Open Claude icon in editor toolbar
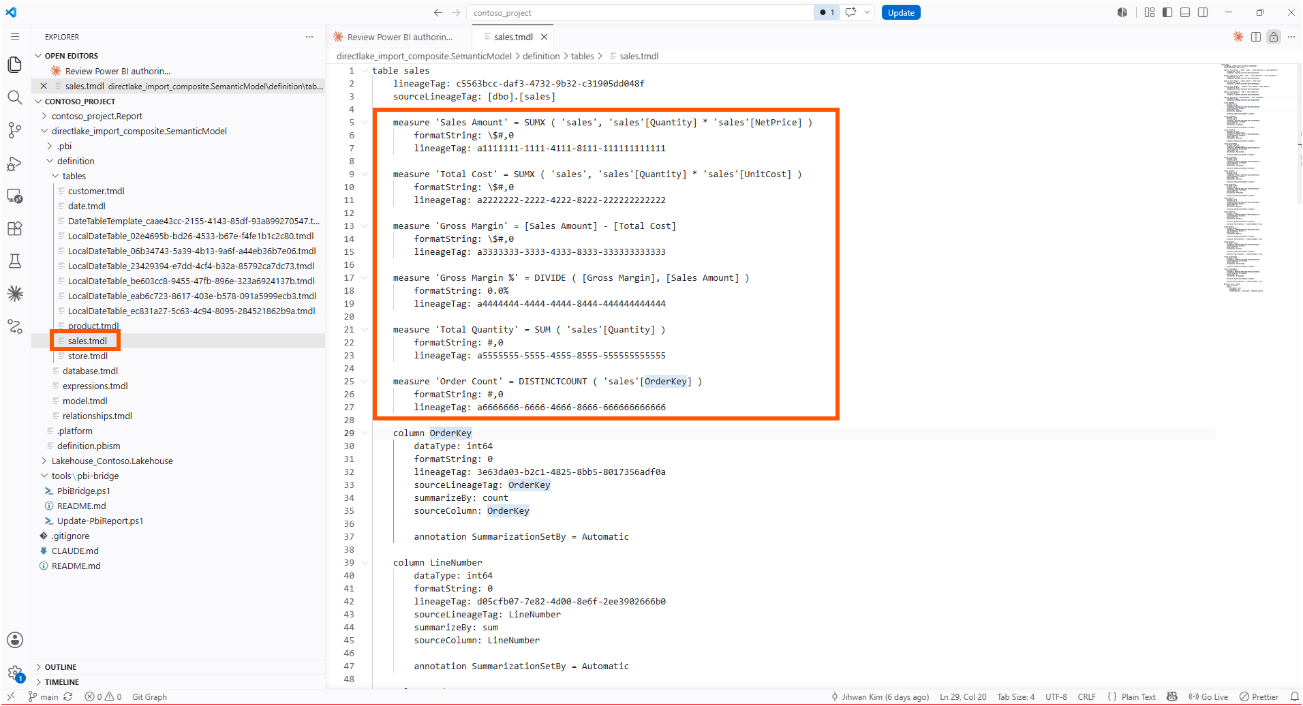This screenshot has width=1303, height=706. [x=1238, y=37]
